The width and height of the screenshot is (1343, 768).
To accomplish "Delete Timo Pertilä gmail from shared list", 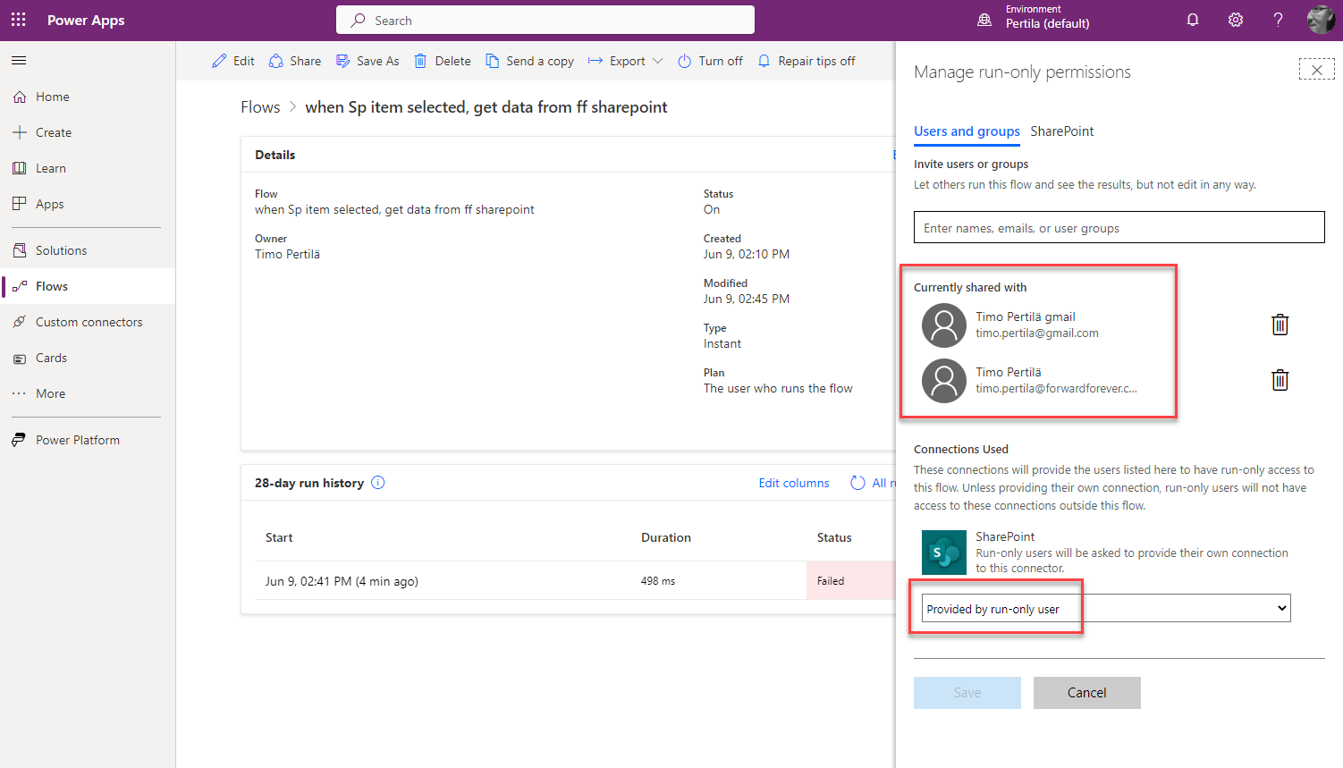I will coord(1280,325).
